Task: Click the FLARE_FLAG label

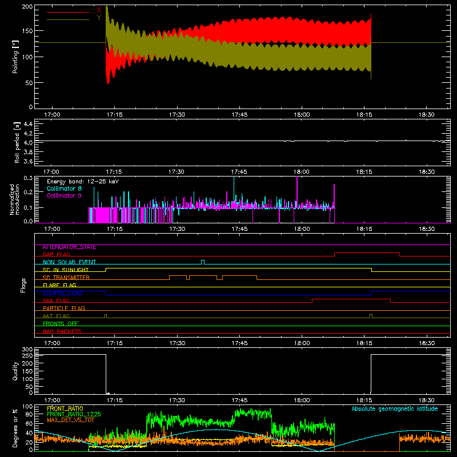Action: pyautogui.click(x=59, y=285)
